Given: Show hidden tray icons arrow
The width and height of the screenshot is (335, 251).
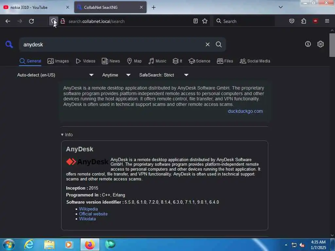Looking at the screenshot, I should point(286,245).
